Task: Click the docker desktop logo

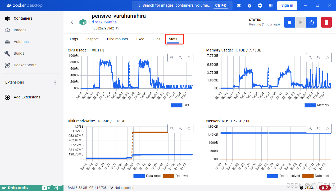Action: (24, 5)
